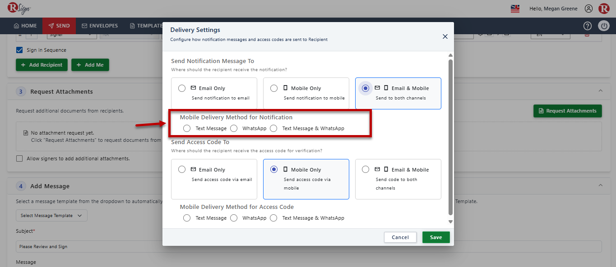Open the user profile icon

[588, 9]
